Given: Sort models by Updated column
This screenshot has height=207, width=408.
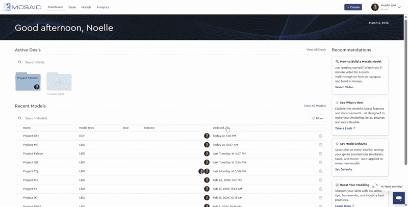Looking at the screenshot, I should (x=218, y=127).
